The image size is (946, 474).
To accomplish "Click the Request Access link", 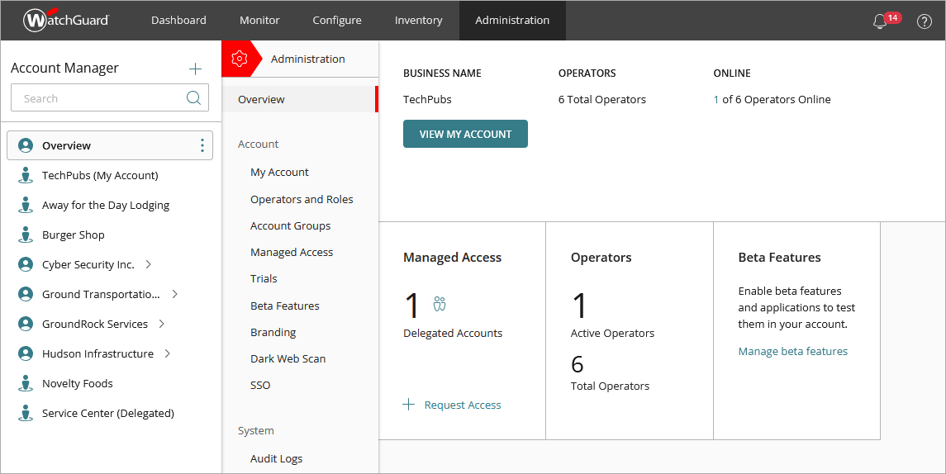I will tap(462, 405).
